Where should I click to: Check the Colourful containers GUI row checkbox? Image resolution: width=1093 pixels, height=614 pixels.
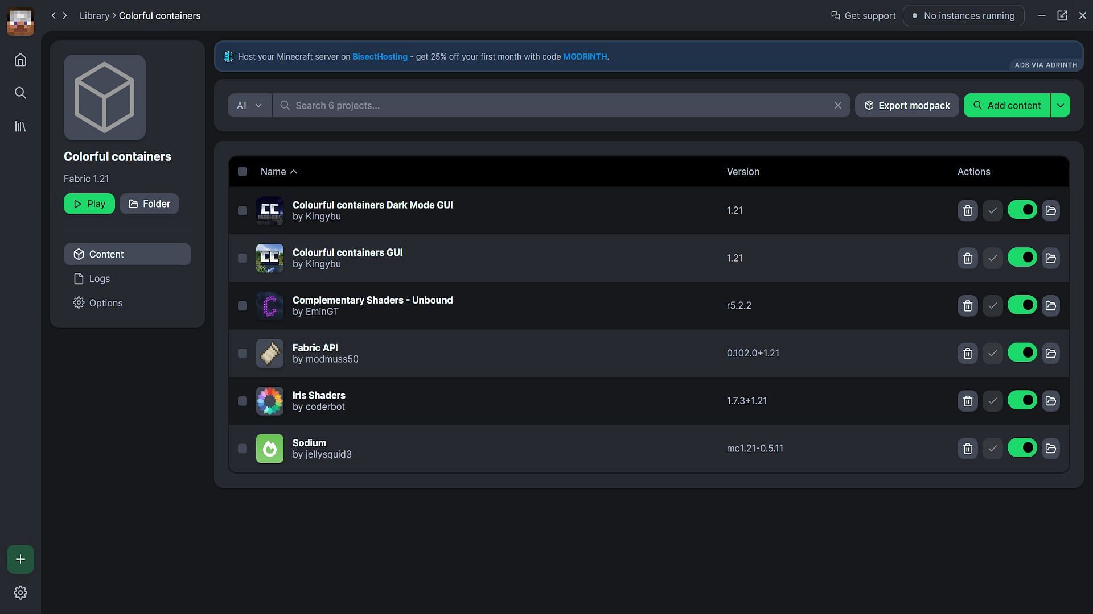(243, 258)
